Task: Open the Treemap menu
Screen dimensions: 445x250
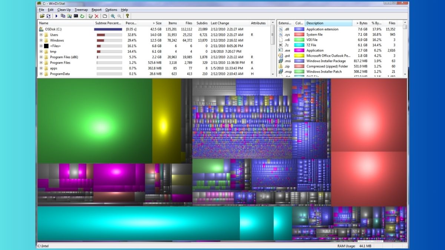Action: (81, 10)
